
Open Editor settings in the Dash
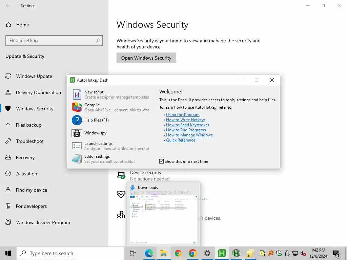(103, 159)
